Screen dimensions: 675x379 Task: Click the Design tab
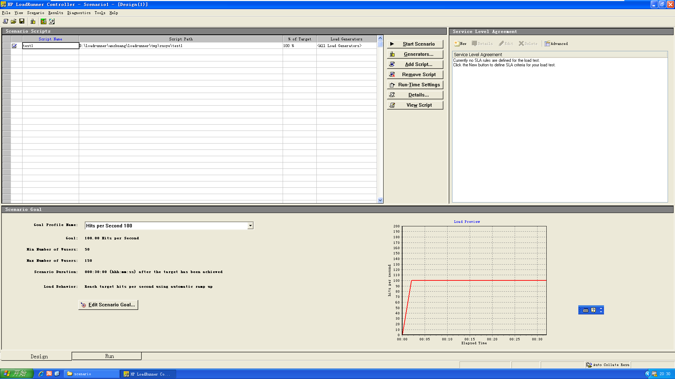click(39, 356)
